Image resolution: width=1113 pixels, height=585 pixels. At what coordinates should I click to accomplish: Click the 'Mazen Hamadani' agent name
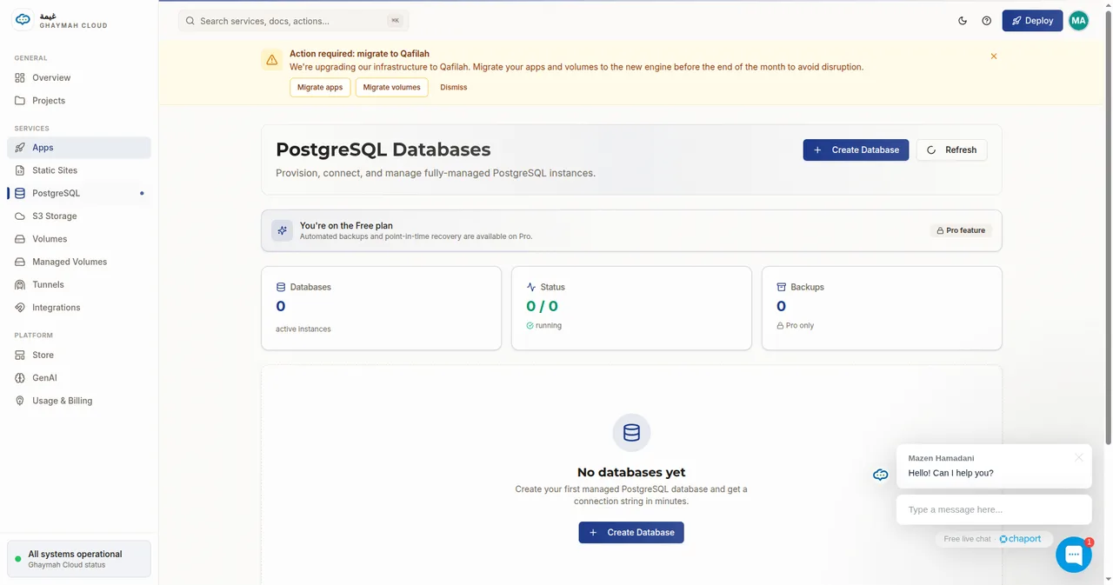(941, 458)
